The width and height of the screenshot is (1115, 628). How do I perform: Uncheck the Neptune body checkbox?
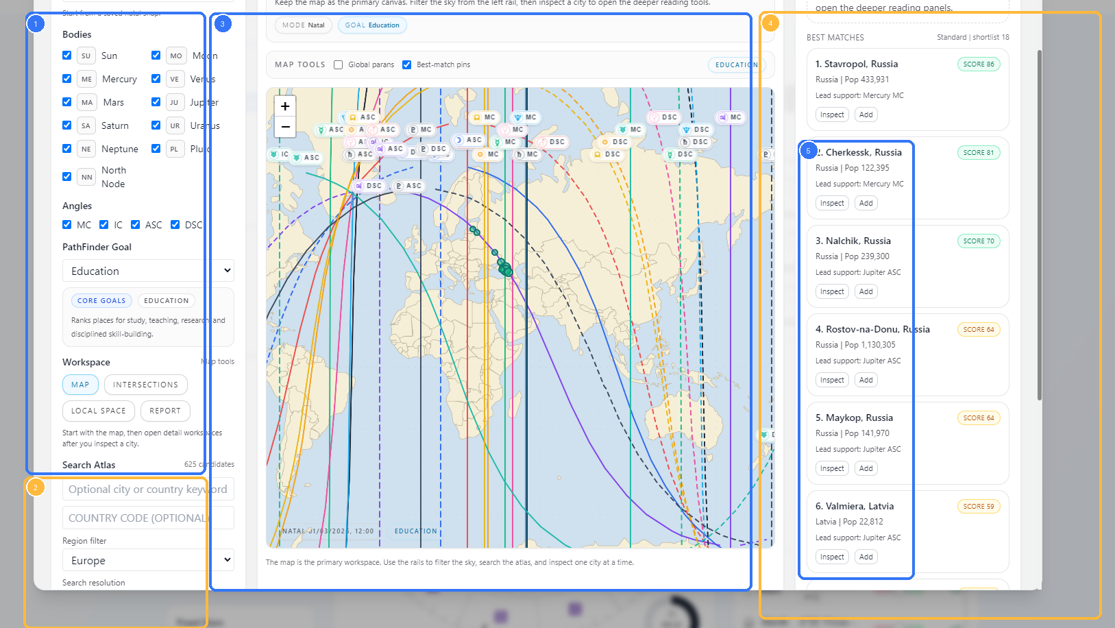(66, 149)
